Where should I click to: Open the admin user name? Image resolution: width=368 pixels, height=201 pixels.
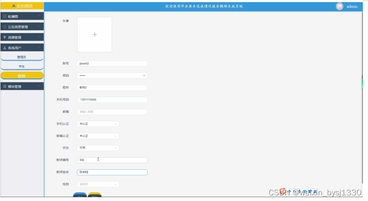click(352, 6)
